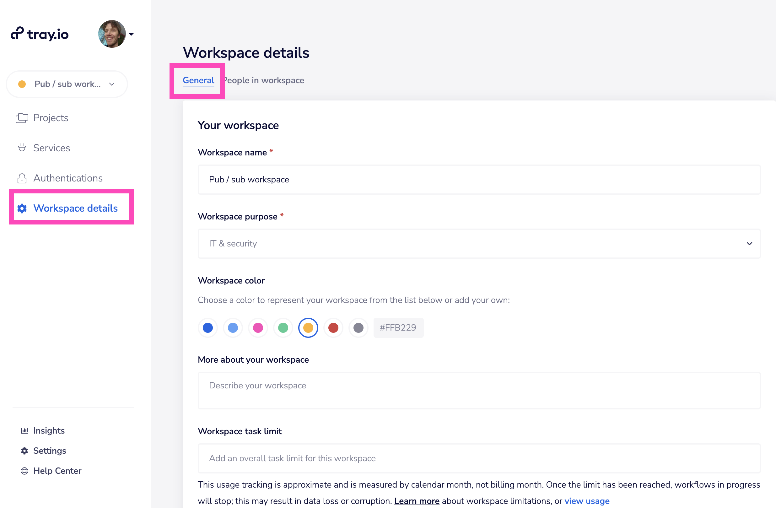Click the Insights bar chart icon
Viewport: 776px width, 508px height.
[x=24, y=431]
